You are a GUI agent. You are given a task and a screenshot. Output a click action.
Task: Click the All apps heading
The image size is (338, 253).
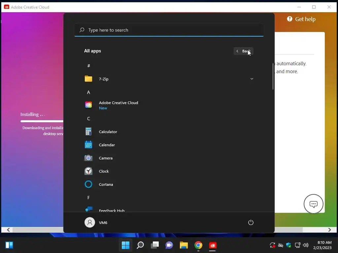(x=92, y=51)
